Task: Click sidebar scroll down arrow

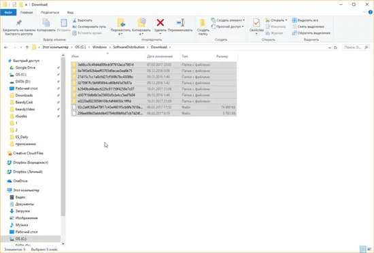Action: [63, 243]
